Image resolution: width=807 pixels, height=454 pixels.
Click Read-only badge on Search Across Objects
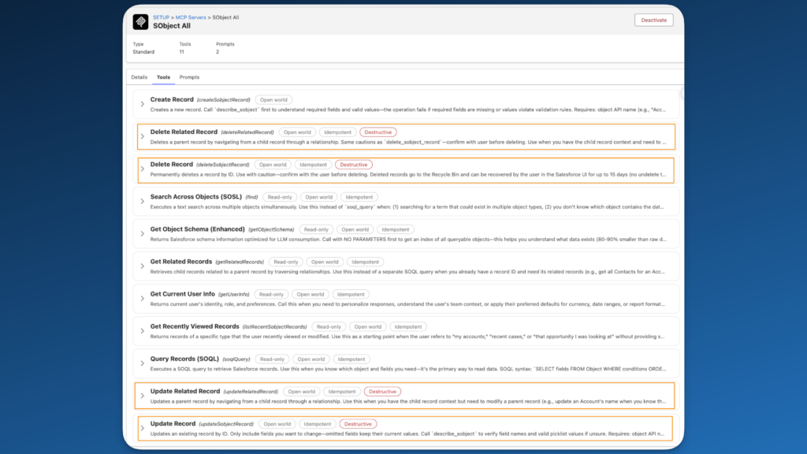pyautogui.click(x=280, y=197)
